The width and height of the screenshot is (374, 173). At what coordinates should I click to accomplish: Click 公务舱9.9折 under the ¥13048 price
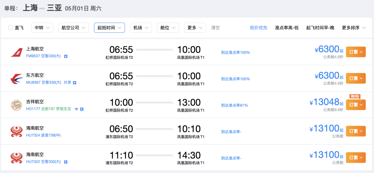[x=333, y=110]
